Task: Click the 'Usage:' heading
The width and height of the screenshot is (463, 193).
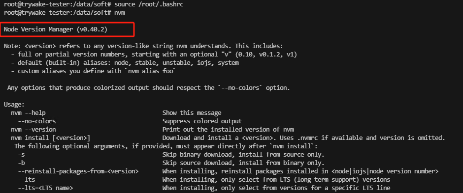Action: point(14,105)
